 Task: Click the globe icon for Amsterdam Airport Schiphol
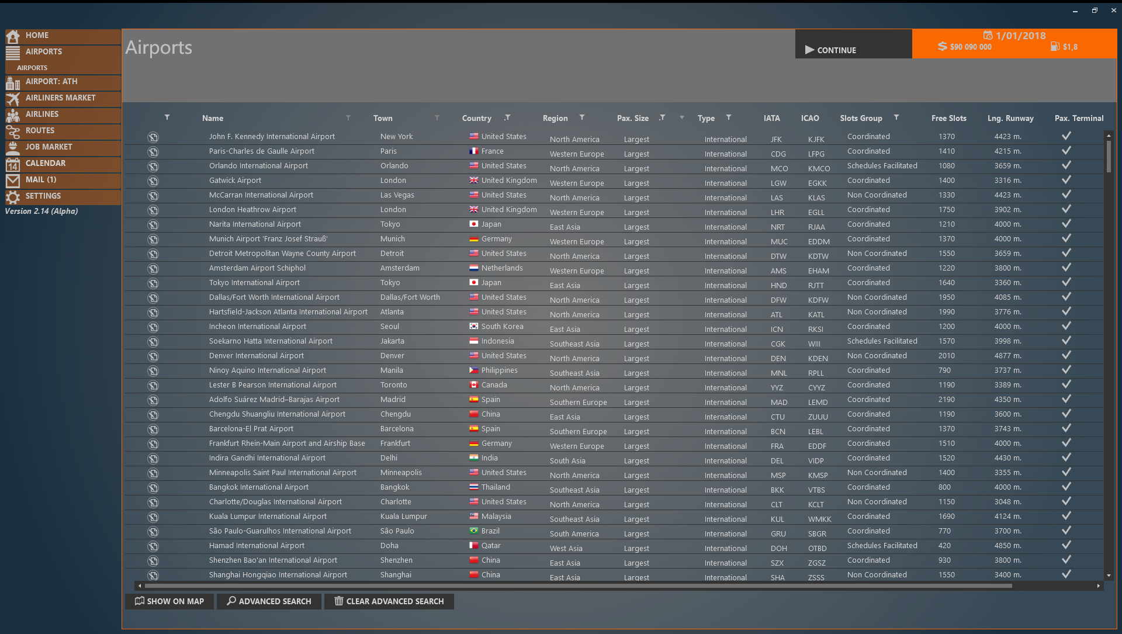(153, 269)
